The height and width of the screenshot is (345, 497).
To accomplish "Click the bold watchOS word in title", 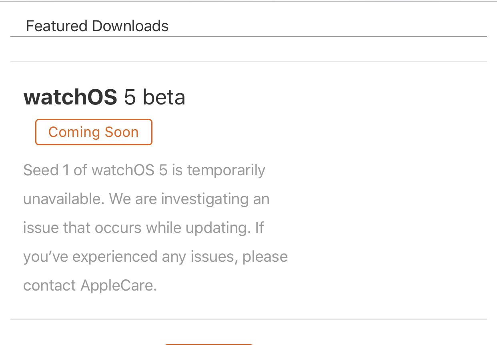I will (x=70, y=97).
